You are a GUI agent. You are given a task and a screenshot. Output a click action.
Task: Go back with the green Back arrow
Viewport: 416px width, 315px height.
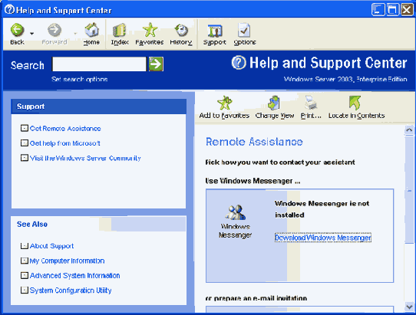click(x=17, y=30)
